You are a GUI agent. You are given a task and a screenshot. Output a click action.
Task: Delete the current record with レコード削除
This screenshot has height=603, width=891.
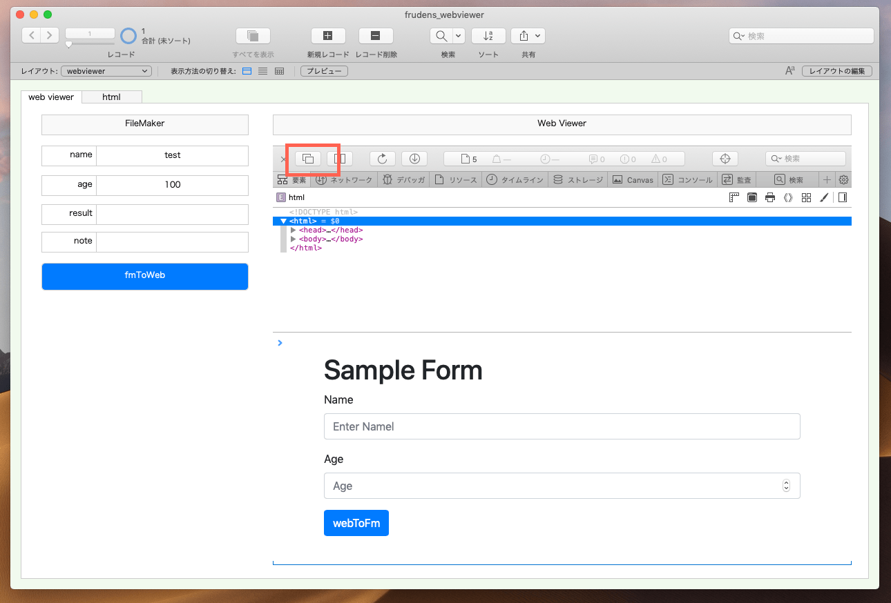click(x=375, y=35)
